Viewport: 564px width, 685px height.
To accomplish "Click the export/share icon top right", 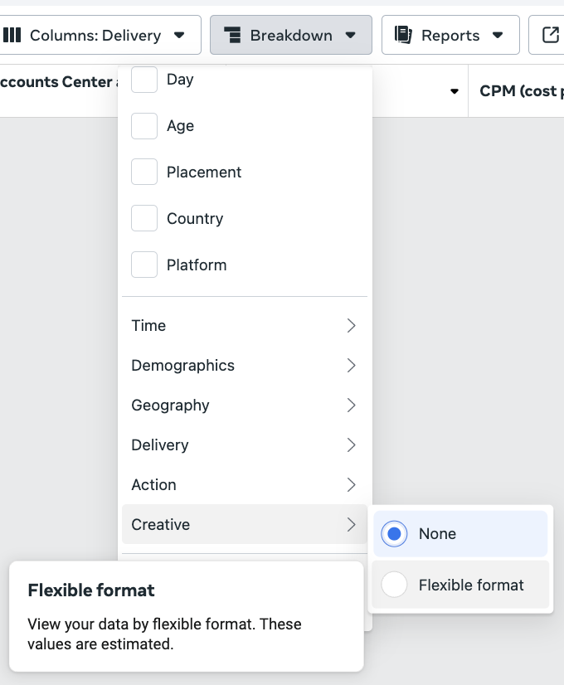I will [549, 35].
